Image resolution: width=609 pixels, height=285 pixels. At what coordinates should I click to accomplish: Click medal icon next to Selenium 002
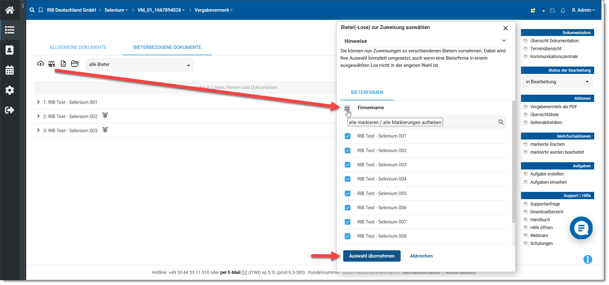pos(105,115)
